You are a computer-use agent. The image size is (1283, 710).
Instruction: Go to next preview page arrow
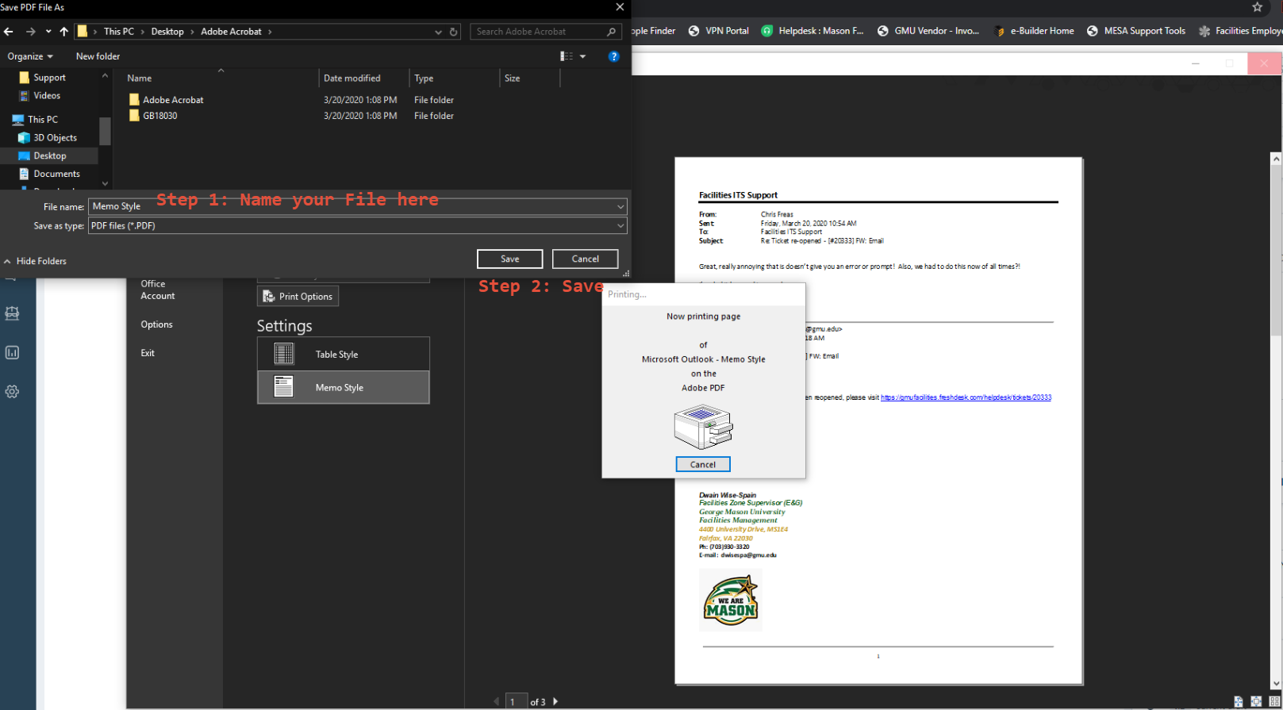pos(555,701)
